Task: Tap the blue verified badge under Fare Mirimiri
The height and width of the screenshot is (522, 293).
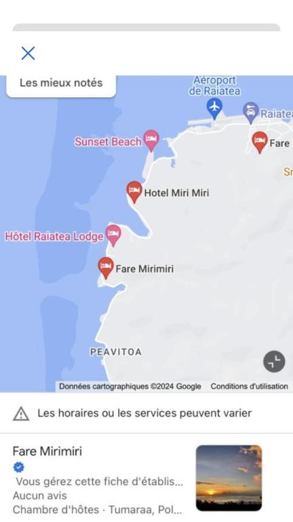Action: pyautogui.click(x=18, y=468)
